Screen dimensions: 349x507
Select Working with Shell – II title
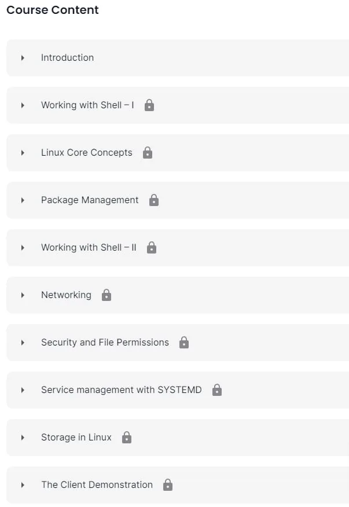click(89, 247)
